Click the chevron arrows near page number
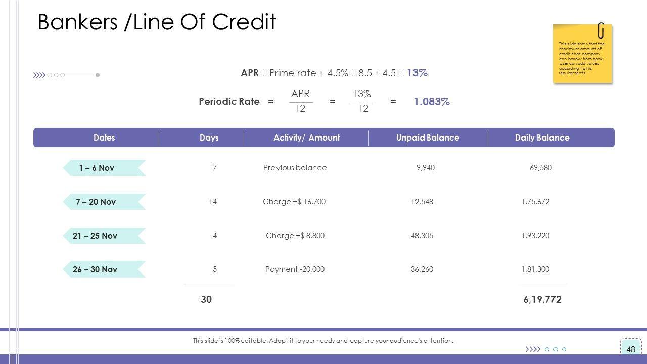647x364 pixels. (533, 349)
